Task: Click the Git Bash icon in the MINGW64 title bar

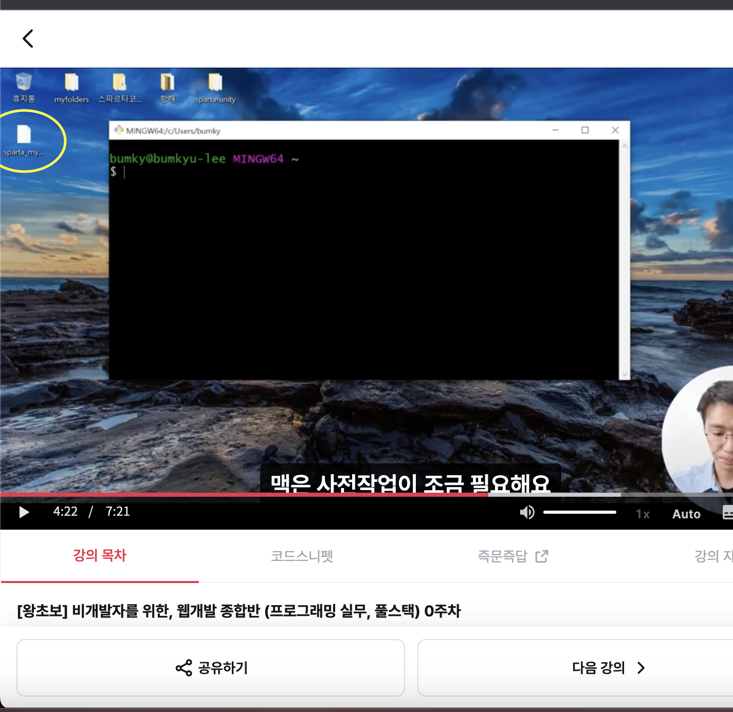Action: point(119,130)
